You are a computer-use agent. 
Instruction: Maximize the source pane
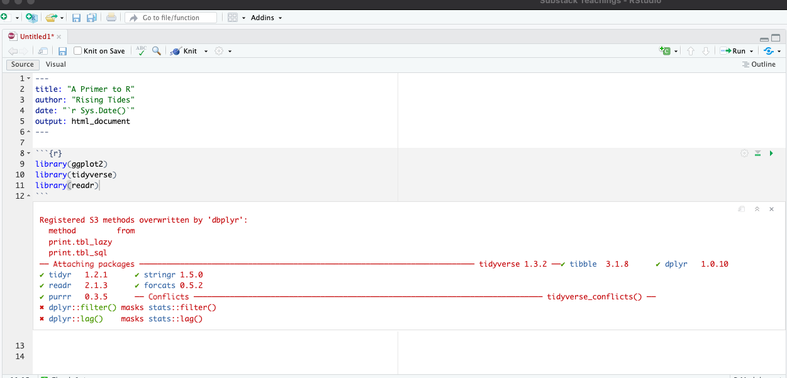[774, 38]
